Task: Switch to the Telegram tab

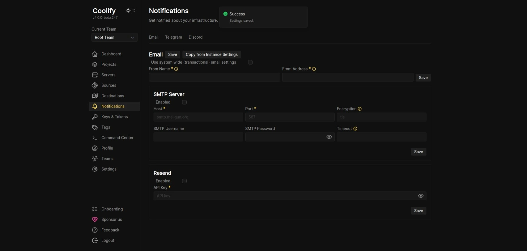Action: coord(174,37)
